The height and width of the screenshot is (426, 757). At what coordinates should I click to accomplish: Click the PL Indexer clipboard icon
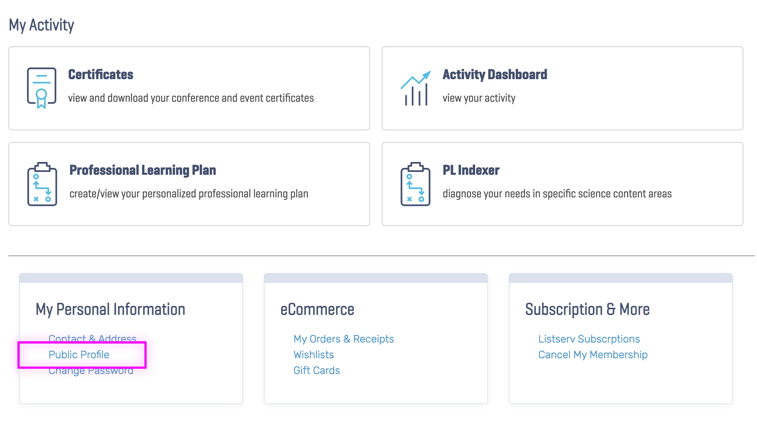(415, 184)
